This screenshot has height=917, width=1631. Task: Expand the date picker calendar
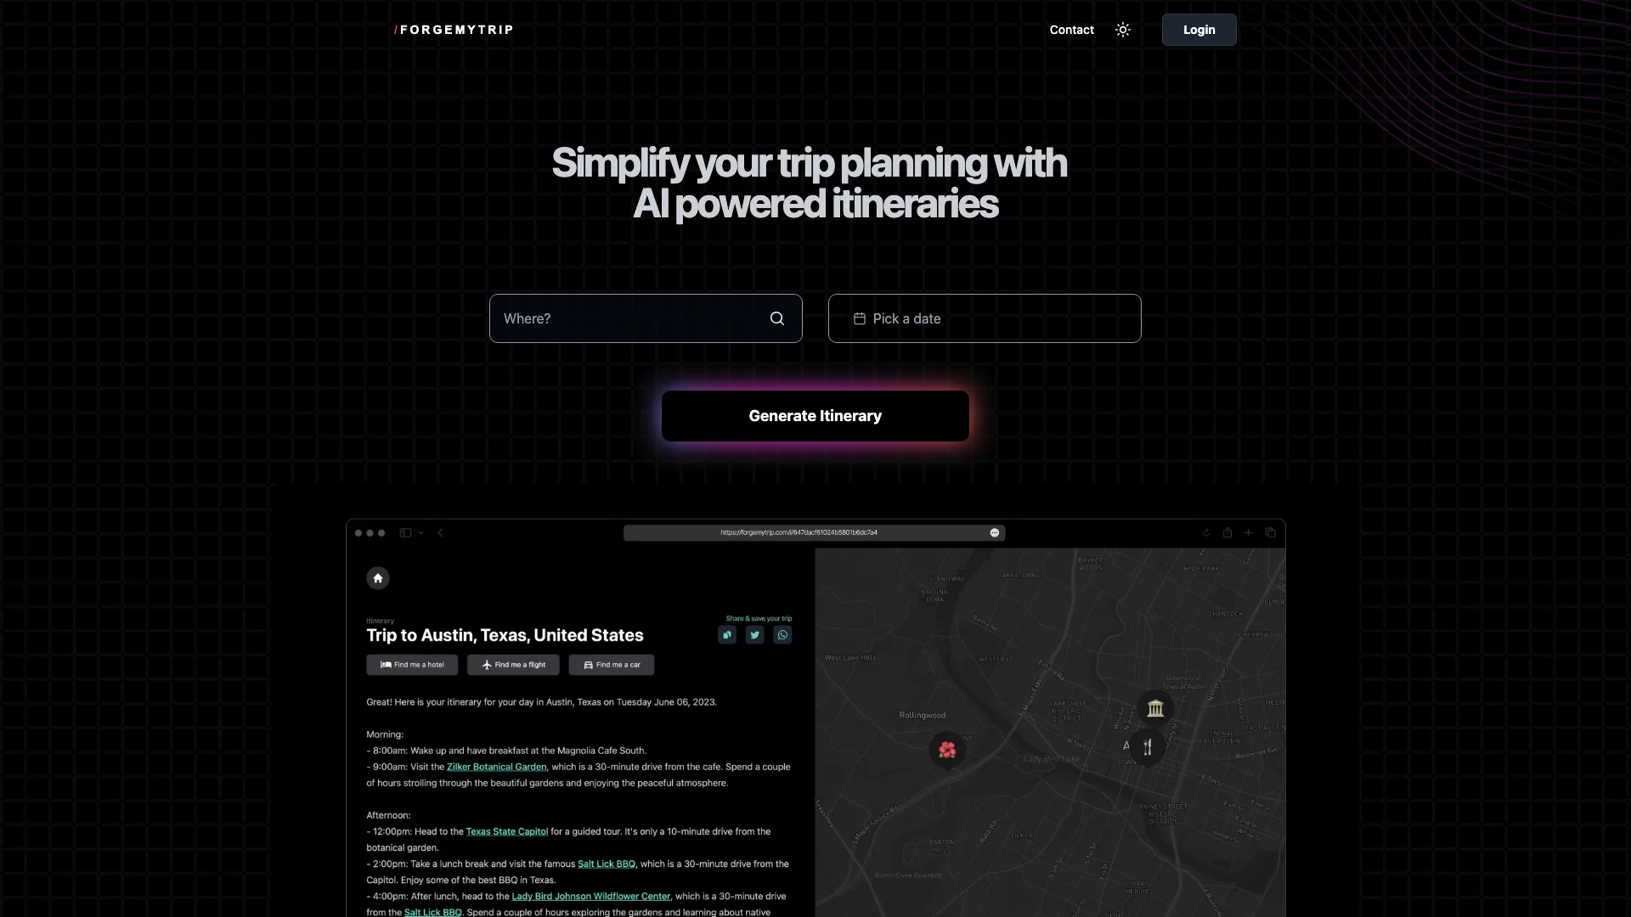[985, 318]
